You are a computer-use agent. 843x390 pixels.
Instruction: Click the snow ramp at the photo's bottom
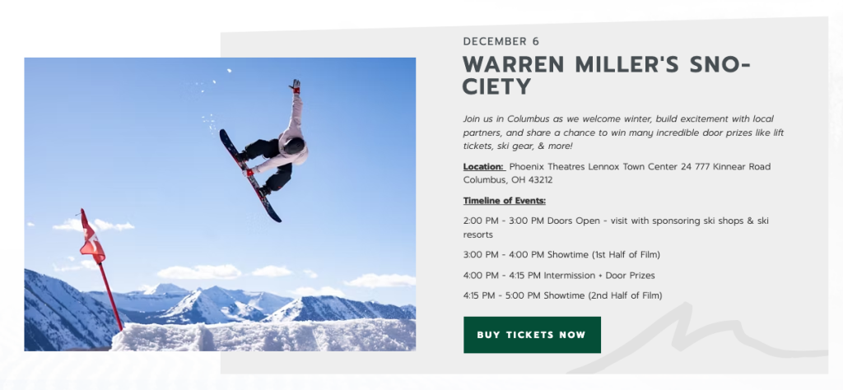(263, 336)
